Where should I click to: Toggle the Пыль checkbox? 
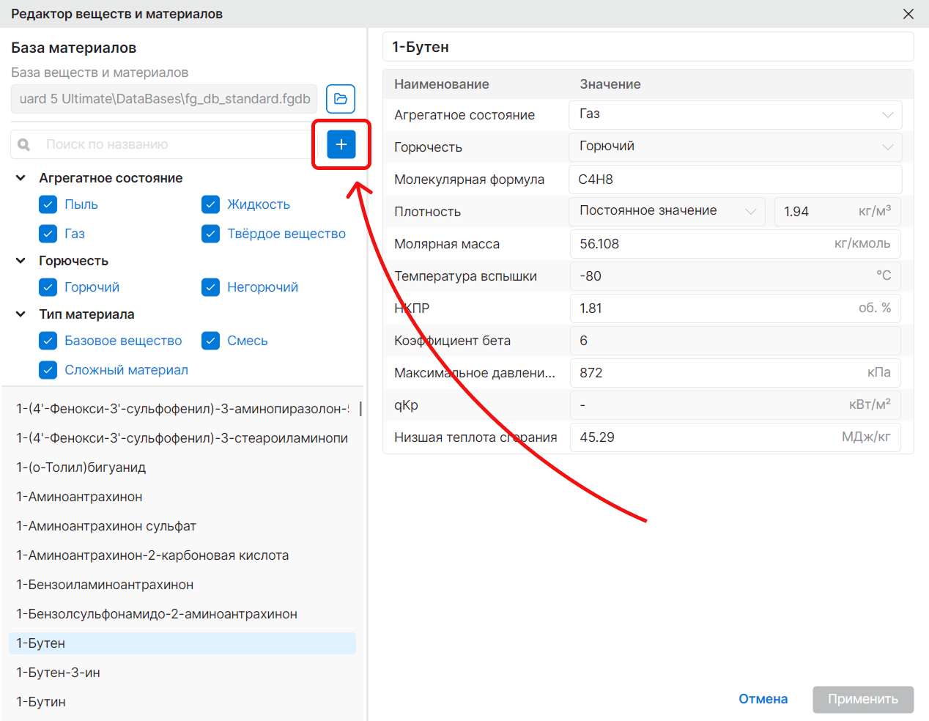pos(48,204)
